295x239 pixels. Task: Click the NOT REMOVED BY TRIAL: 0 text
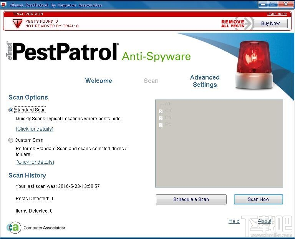pyautogui.click(x=52, y=26)
